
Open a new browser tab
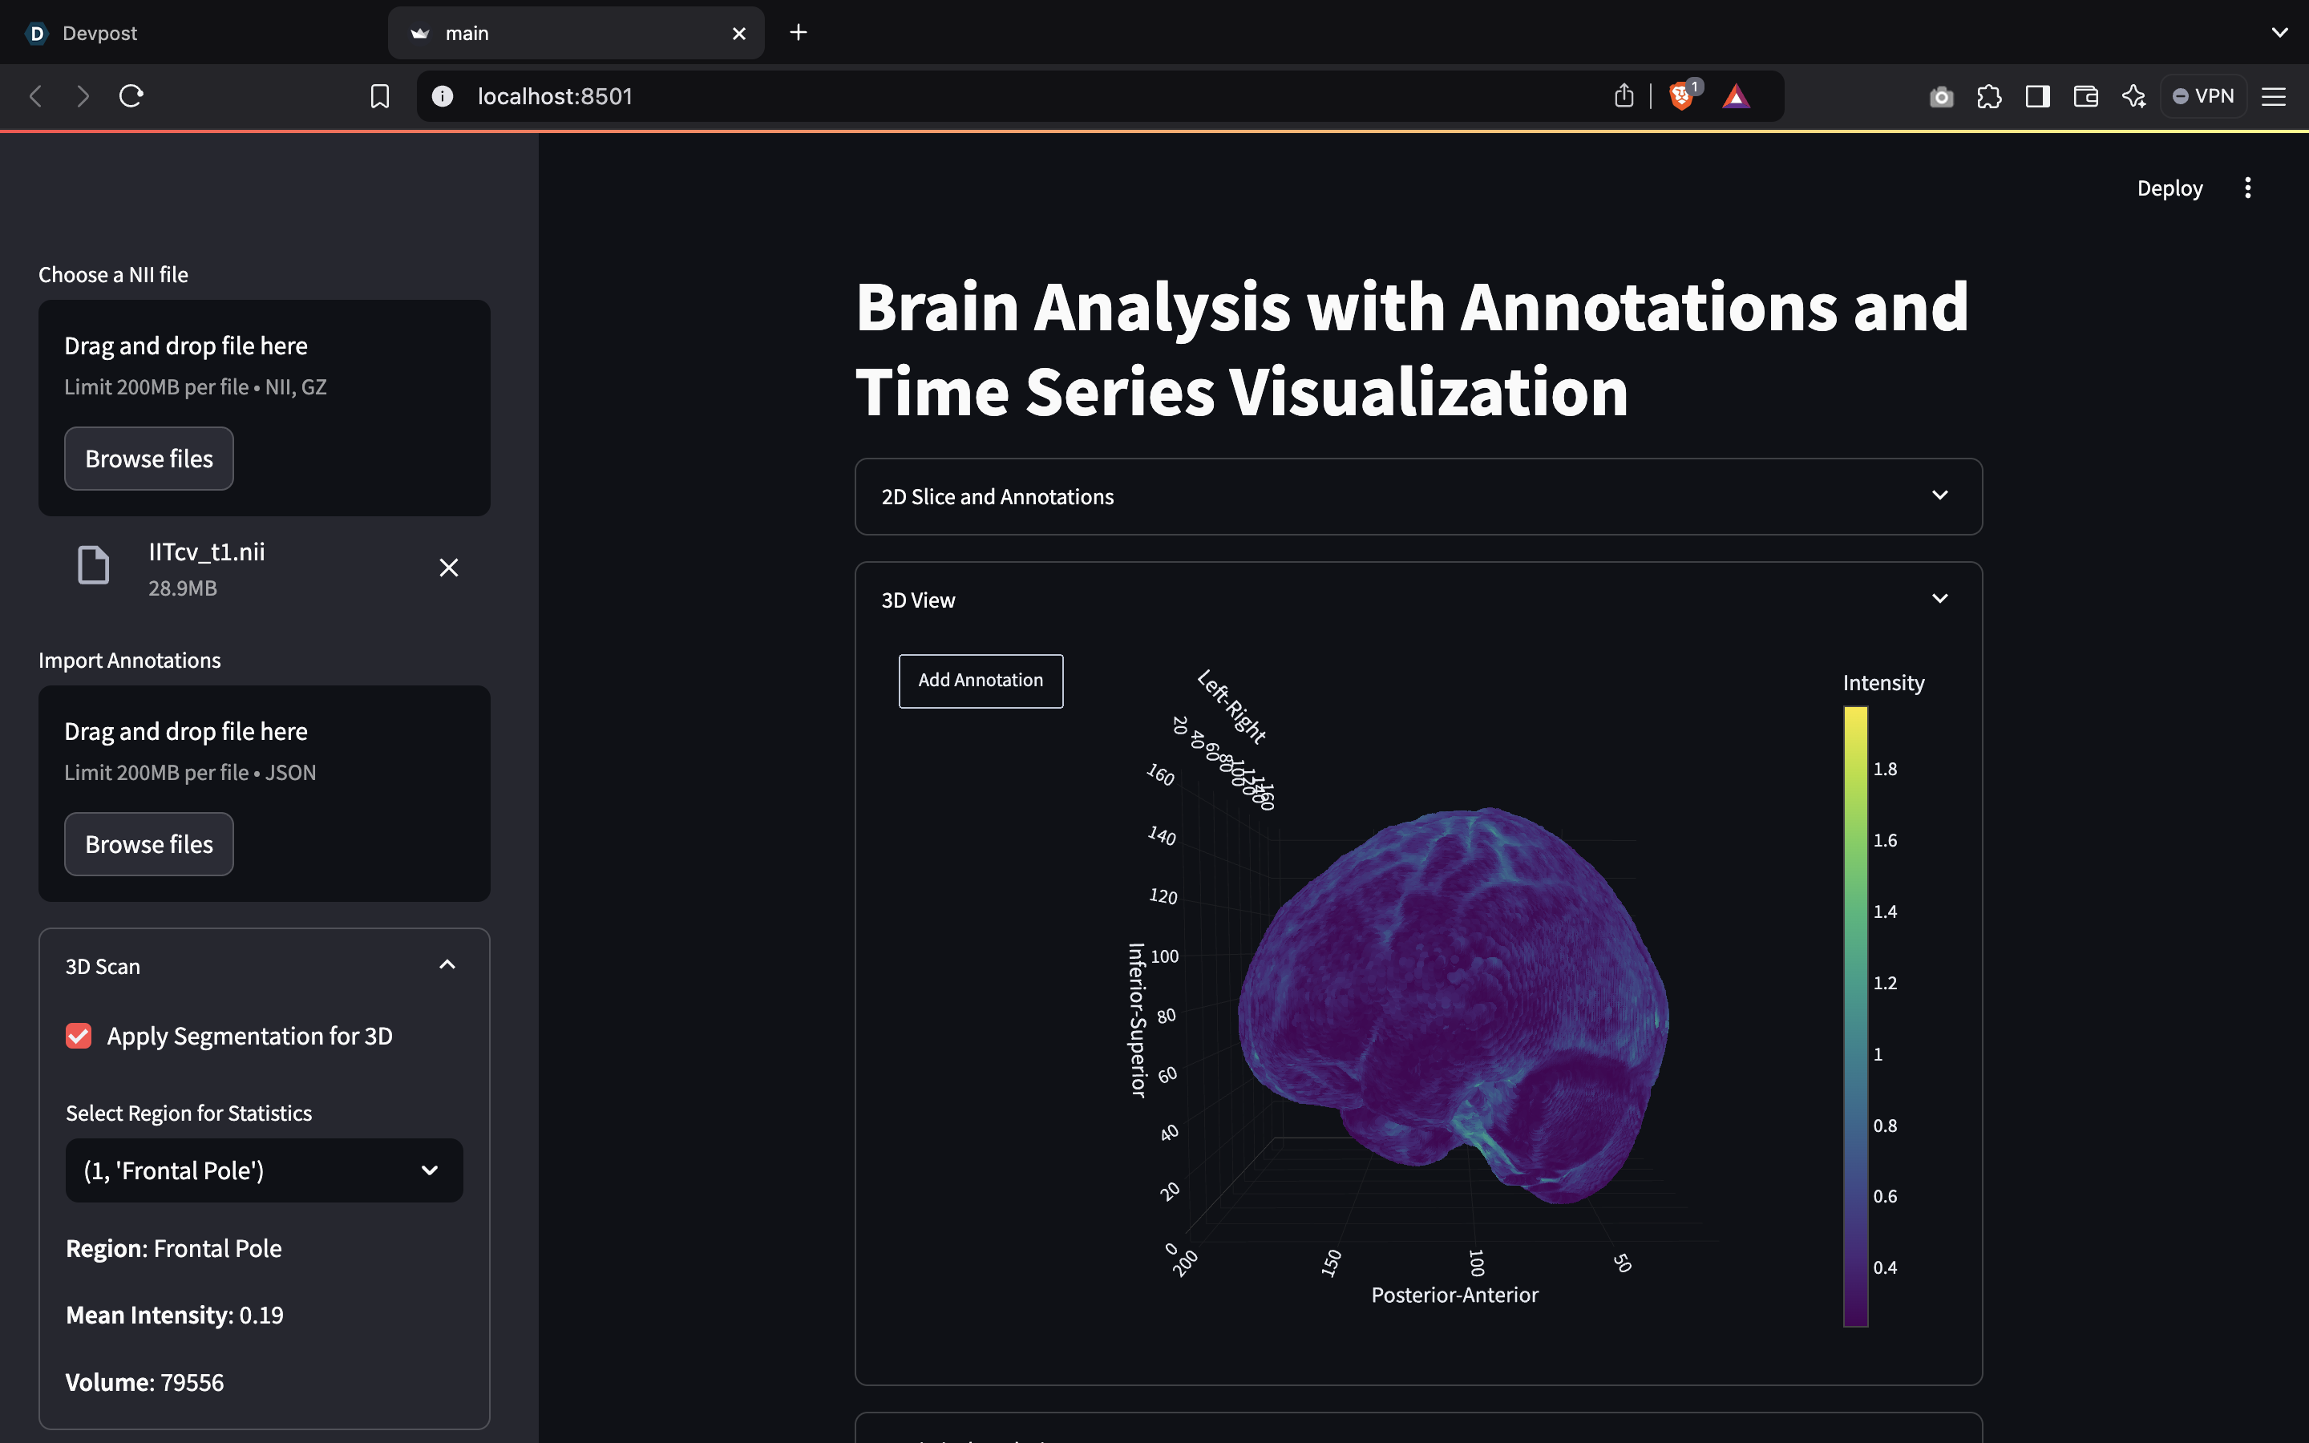click(x=799, y=34)
